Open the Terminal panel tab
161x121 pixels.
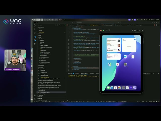point(92,73)
